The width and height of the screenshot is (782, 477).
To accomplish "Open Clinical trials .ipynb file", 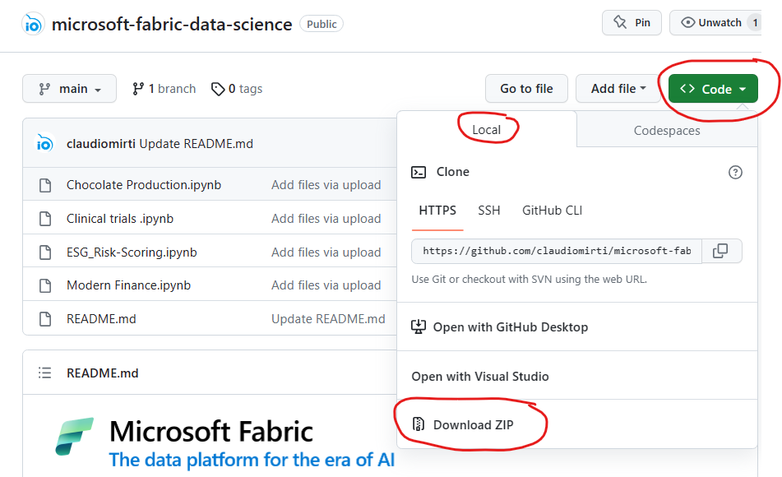I will (120, 219).
